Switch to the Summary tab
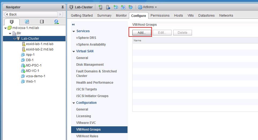258x140 pixels. coord(104,16)
